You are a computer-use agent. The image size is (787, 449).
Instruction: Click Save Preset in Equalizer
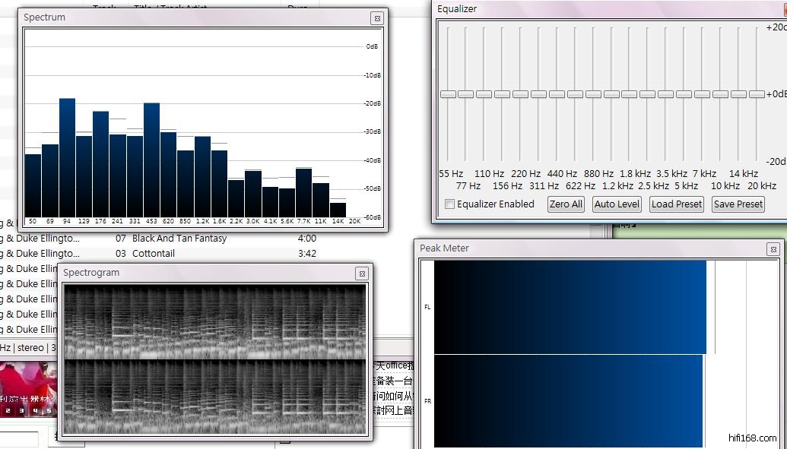click(738, 204)
